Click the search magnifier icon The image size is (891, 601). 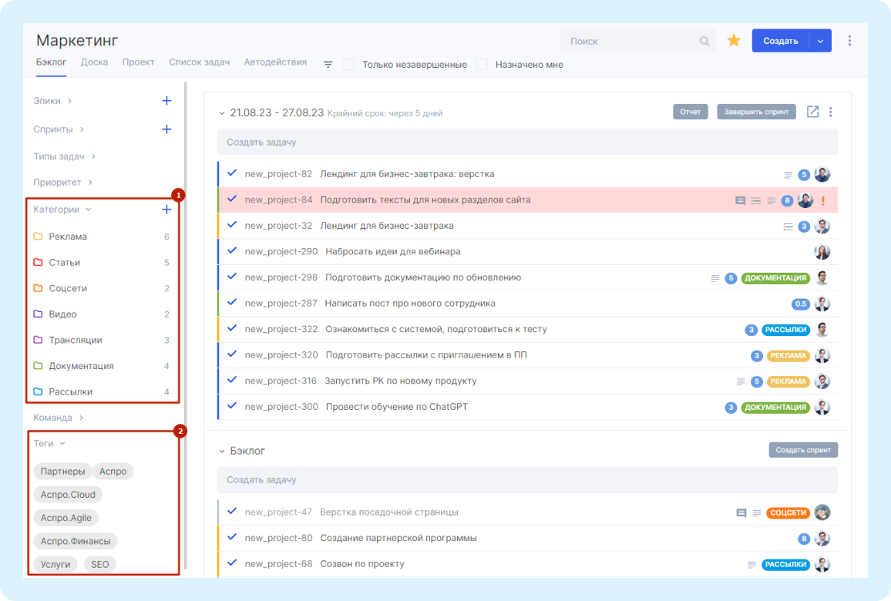pyautogui.click(x=704, y=41)
